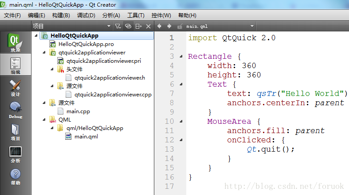Click the HelloQtQuickApp.pro file icon
Image resolution: width=349 pixels, height=195 pixels.
tap(52, 44)
